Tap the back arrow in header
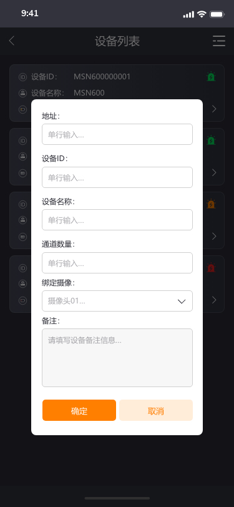The image size is (234, 507). pos(12,41)
